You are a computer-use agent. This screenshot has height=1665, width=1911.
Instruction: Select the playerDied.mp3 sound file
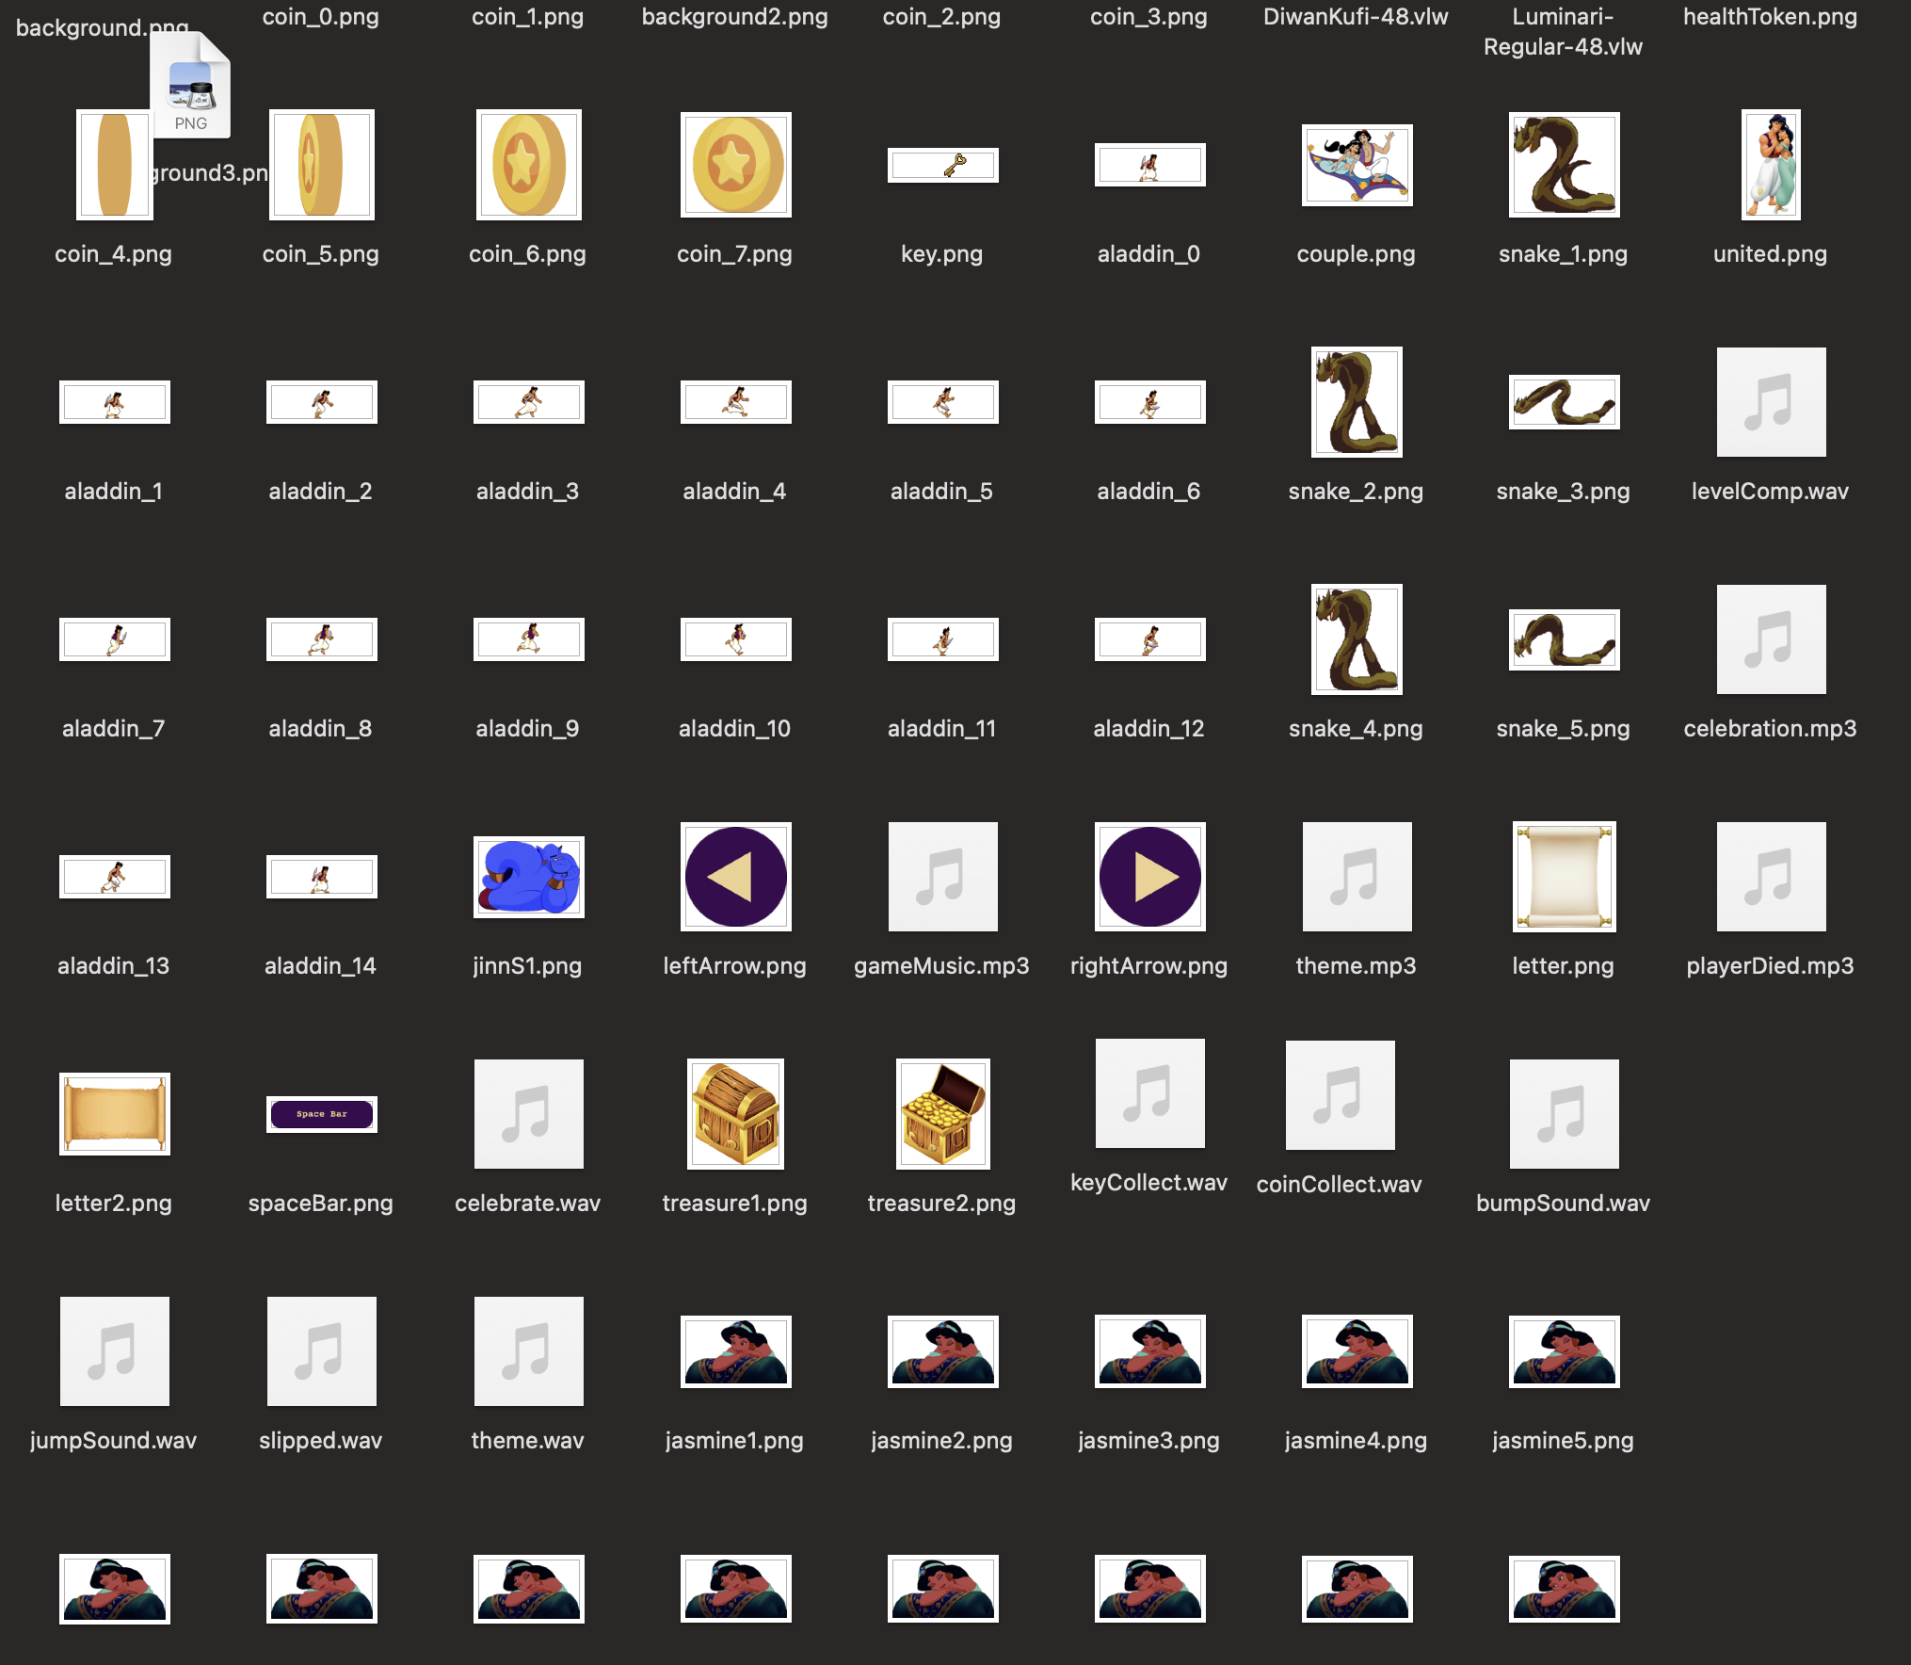click(1770, 876)
